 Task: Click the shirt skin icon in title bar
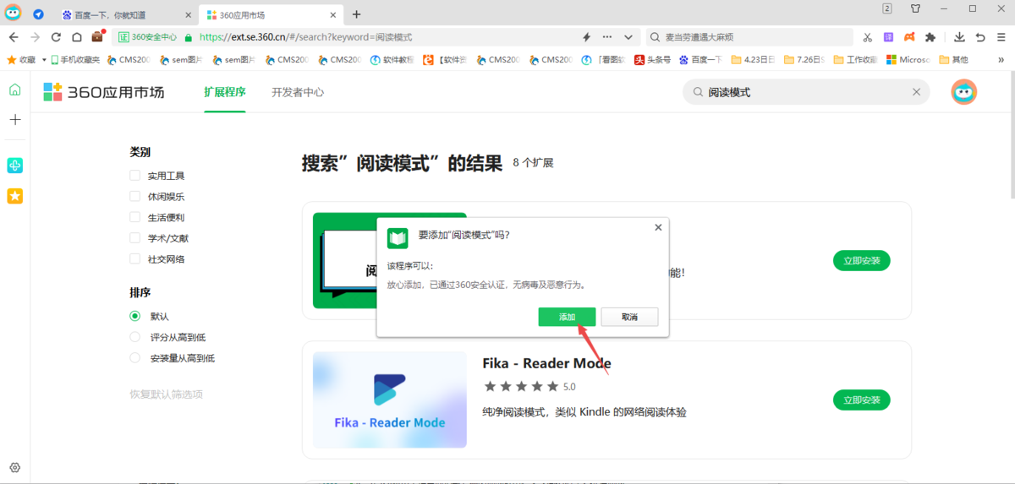pyautogui.click(x=915, y=8)
